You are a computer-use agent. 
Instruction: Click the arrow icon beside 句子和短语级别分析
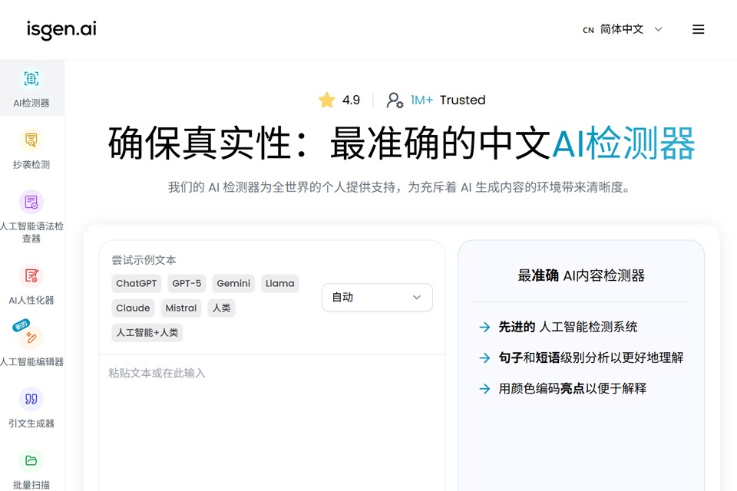484,358
